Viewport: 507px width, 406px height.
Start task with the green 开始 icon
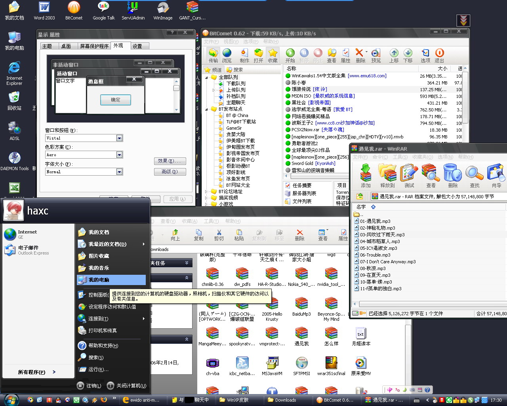290,56
